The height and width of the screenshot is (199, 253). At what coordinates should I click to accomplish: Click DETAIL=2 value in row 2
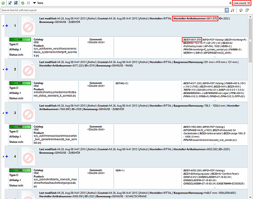pyautogui.click(x=121, y=83)
